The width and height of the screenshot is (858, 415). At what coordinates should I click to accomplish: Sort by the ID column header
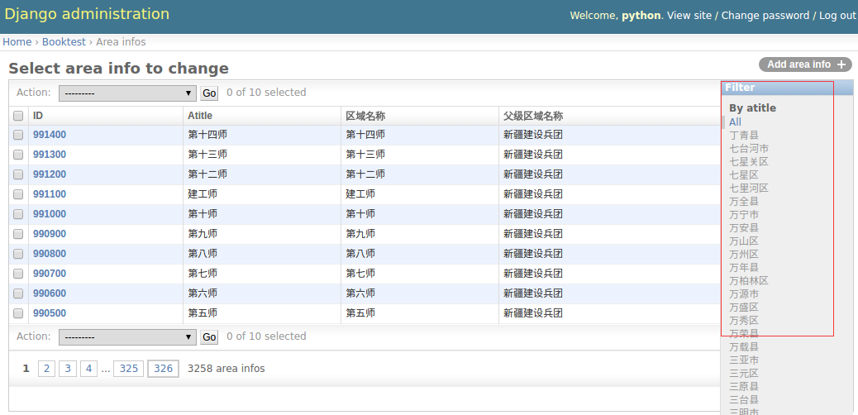pos(38,116)
